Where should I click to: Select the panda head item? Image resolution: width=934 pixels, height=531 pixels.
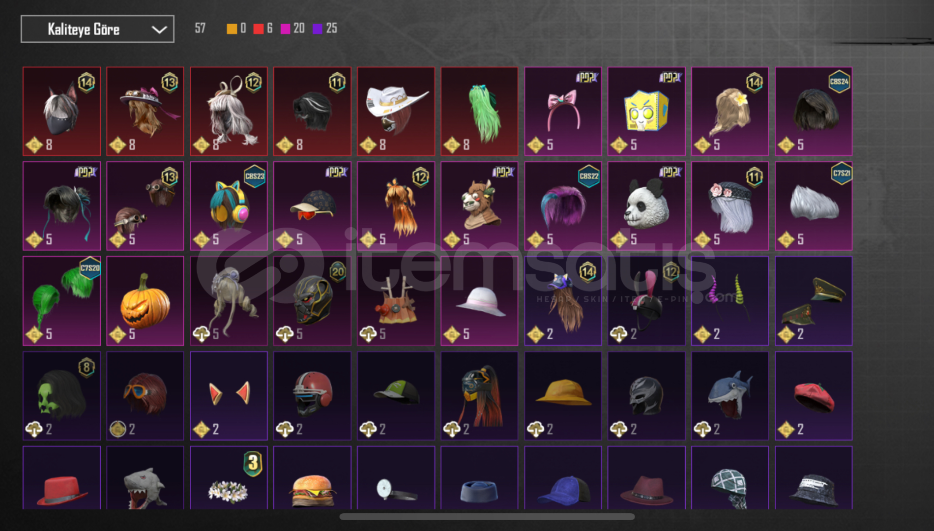click(x=646, y=206)
